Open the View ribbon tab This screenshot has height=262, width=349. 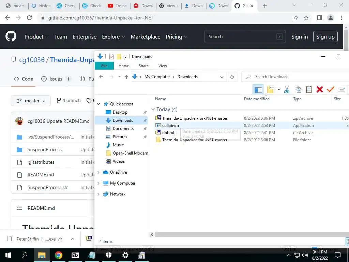[163, 66]
